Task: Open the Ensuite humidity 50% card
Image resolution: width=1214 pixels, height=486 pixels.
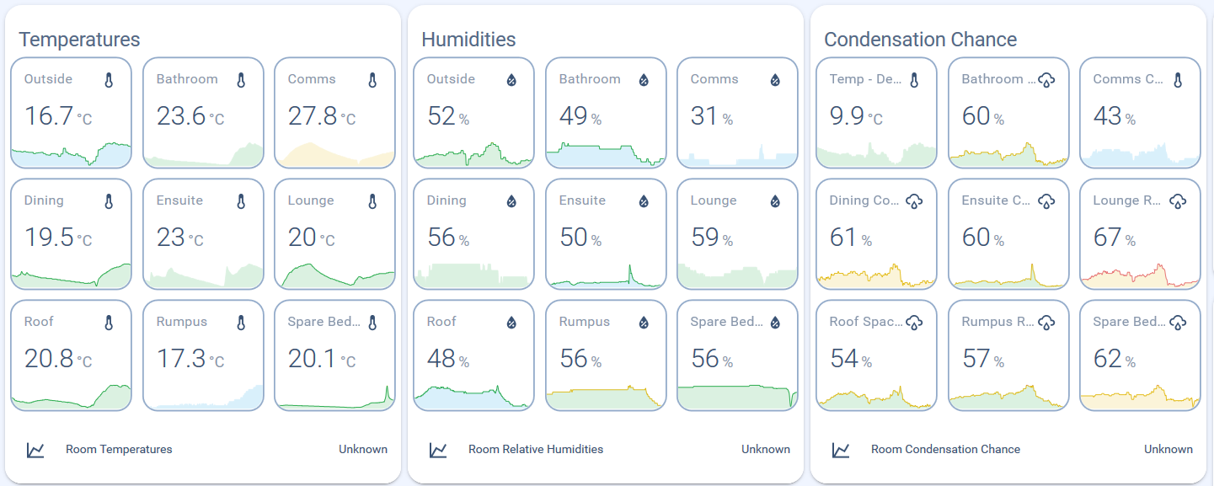Action: coord(606,234)
